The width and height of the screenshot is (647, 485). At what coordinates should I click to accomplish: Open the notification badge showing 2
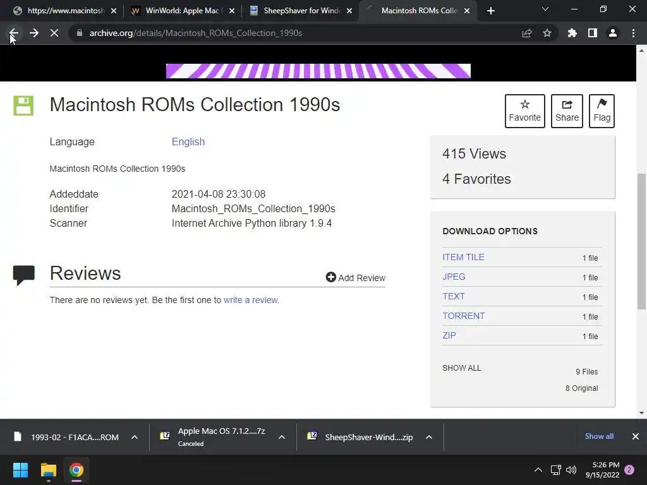click(629, 470)
